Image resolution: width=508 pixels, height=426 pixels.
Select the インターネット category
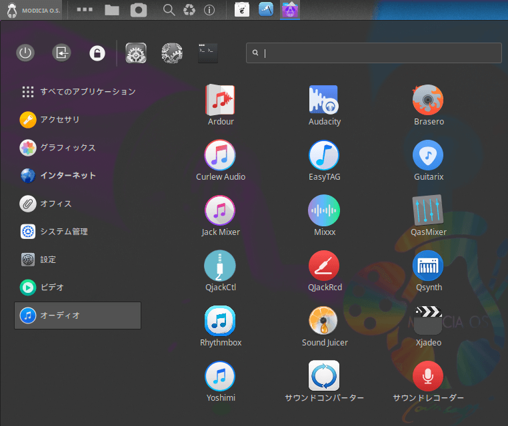(67, 176)
